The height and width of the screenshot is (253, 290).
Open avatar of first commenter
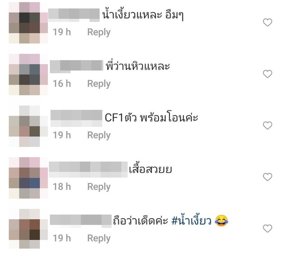click(x=28, y=23)
